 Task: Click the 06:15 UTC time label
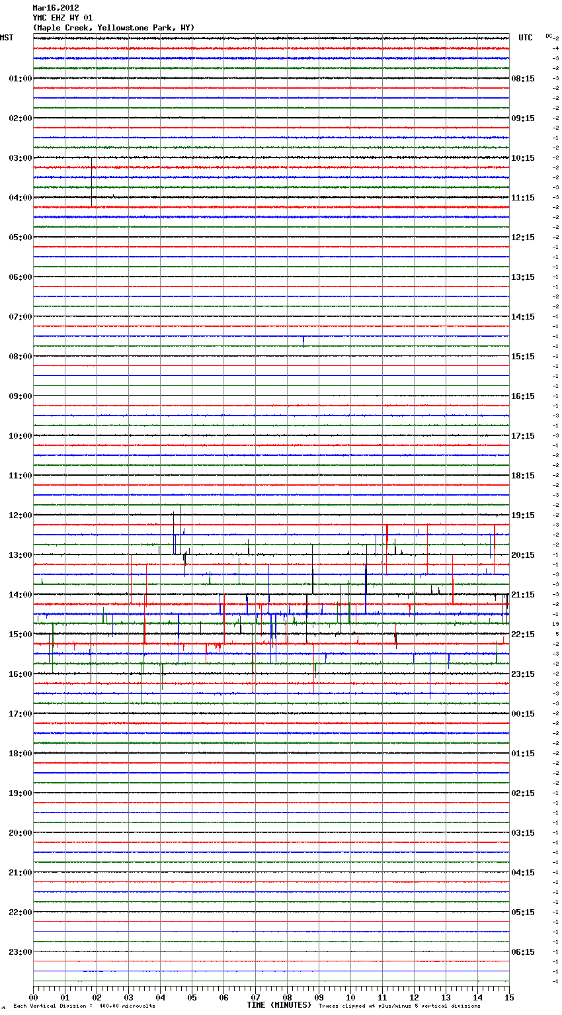[x=523, y=952]
